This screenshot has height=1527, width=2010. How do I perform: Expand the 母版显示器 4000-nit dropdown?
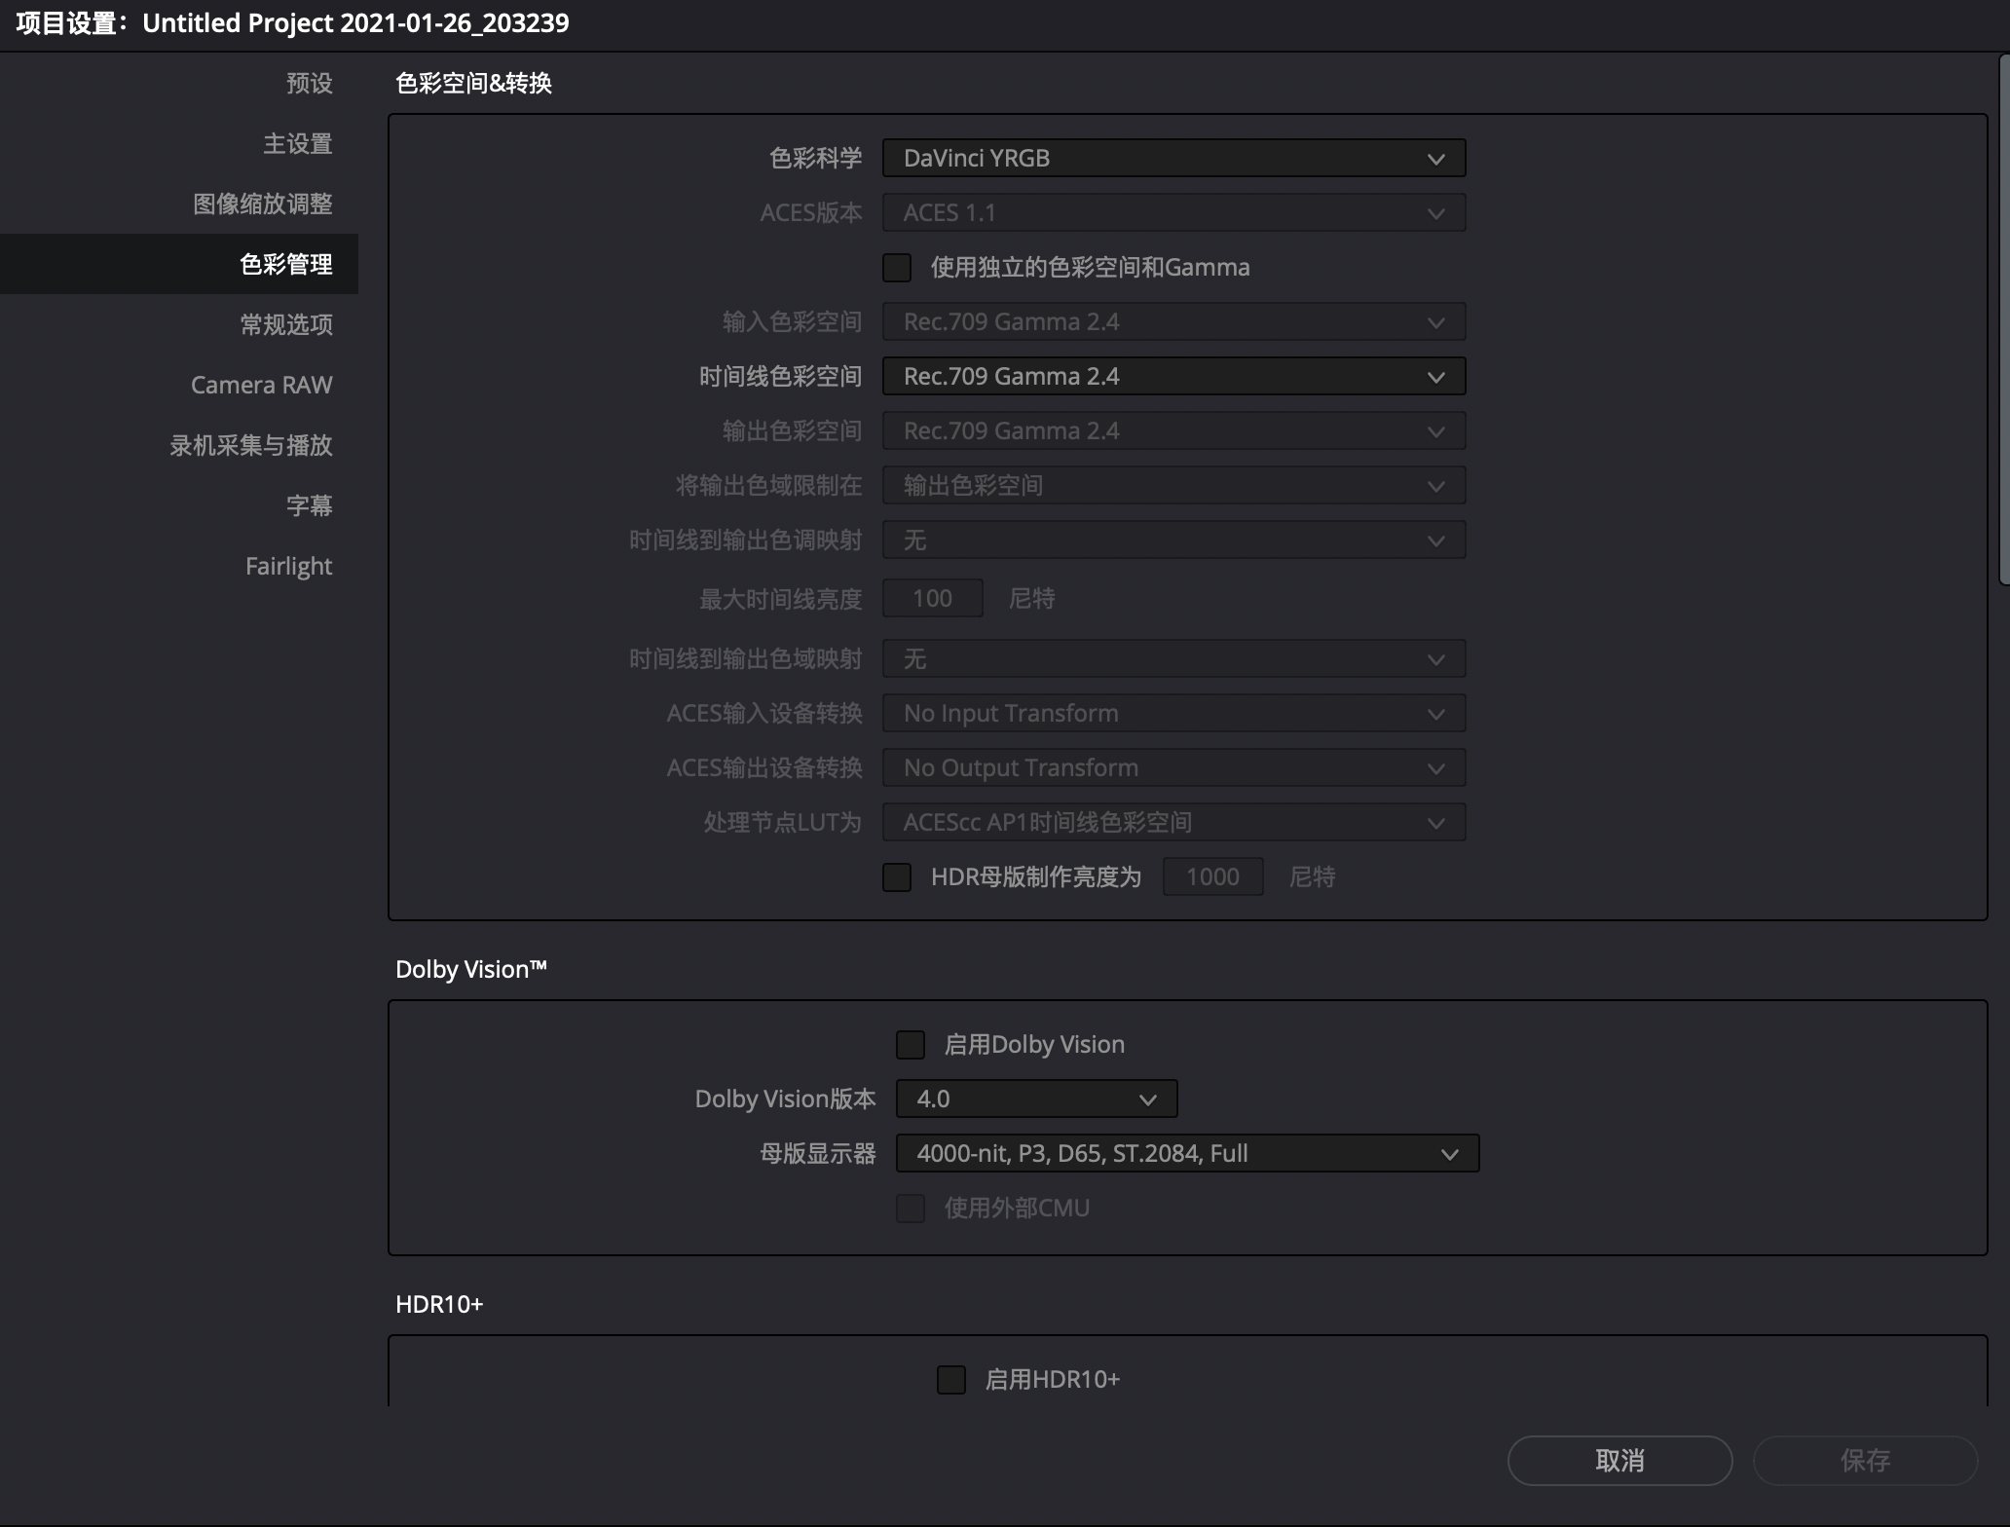point(1186,1153)
